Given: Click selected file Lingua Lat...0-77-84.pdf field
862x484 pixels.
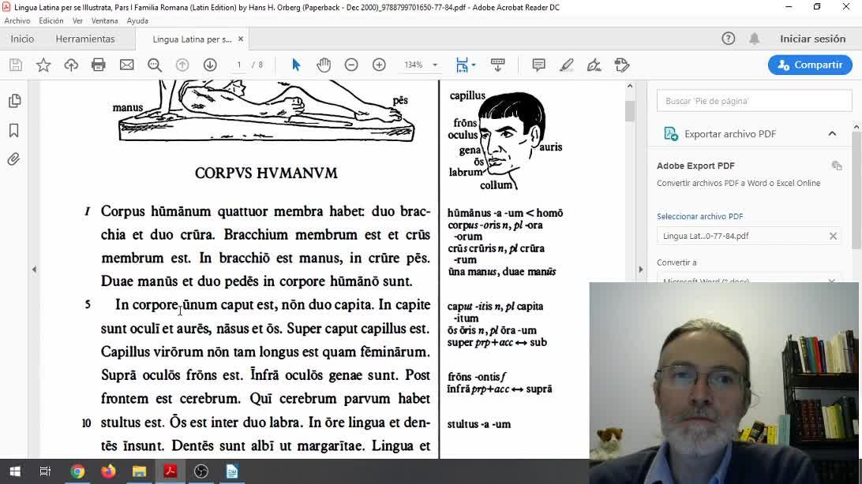Looking at the screenshot, I should point(749,236).
